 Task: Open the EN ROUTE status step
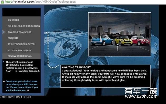pyautogui.click(x=13, y=38)
